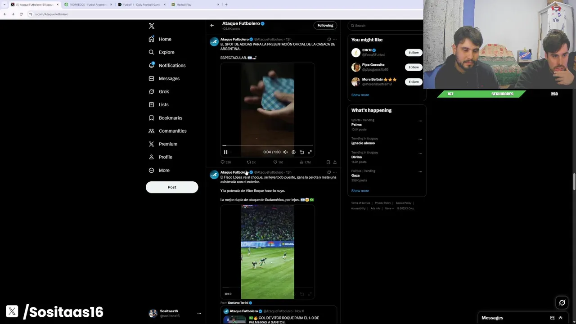Open a new browser tab

point(226,4)
